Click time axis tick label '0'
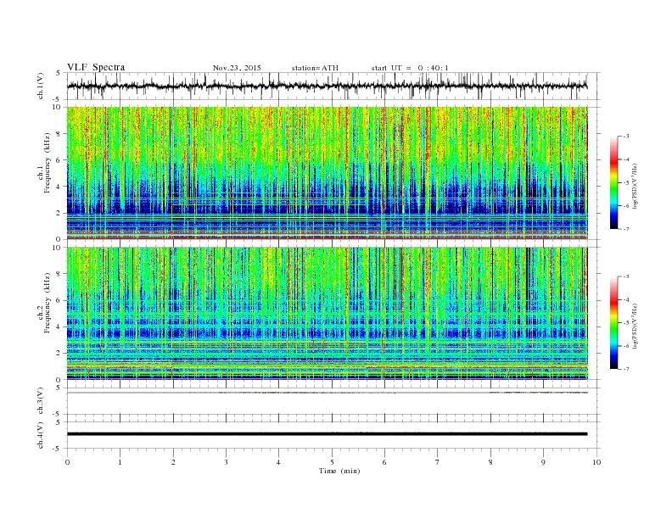 (67, 462)
